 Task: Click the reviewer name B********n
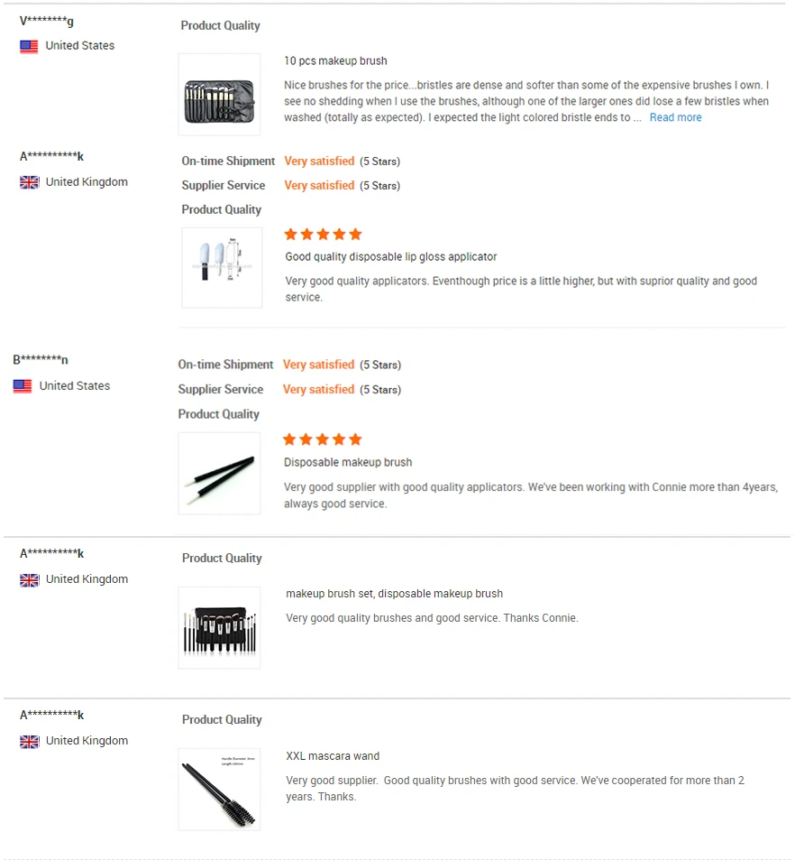pyautogui.click(x=41, y=360)
